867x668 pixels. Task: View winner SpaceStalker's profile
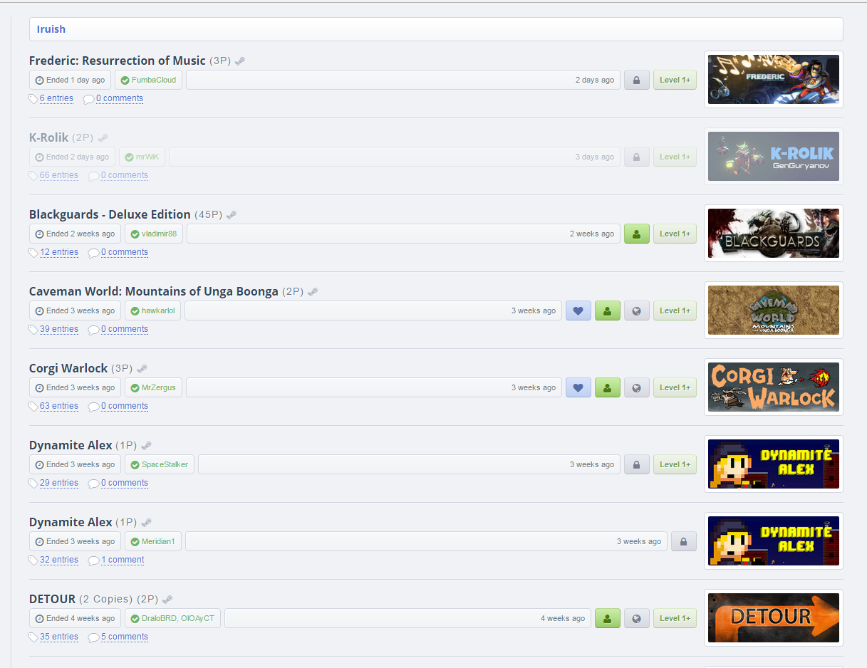[x=165, y=464]
